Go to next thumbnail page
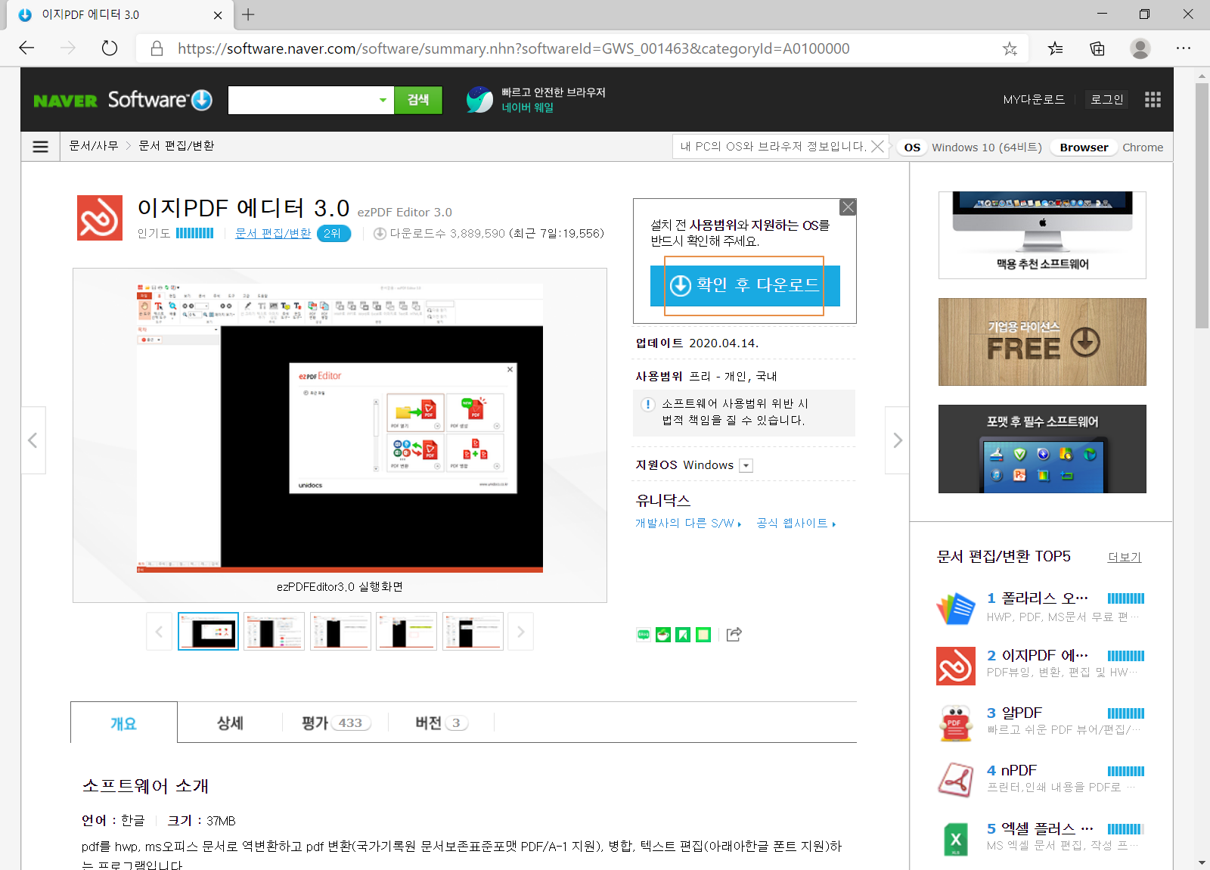 (520, 632)
